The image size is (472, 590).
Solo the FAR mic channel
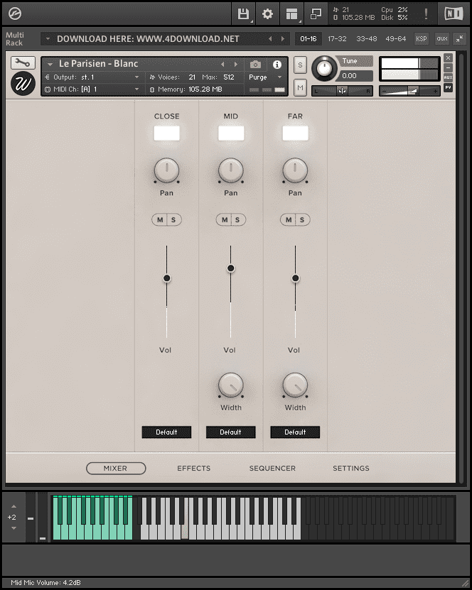point(302,220)
